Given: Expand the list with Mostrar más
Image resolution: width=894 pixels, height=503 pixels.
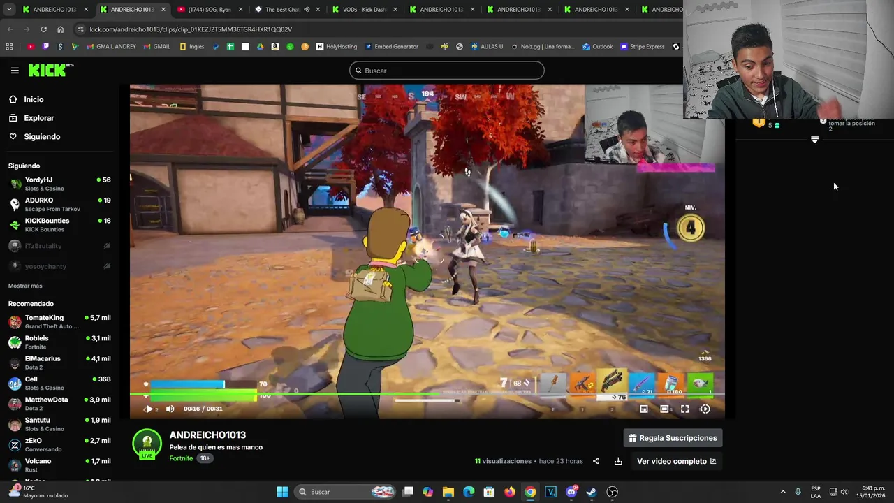Looking at the screenshot, I should tap(25, 286).
